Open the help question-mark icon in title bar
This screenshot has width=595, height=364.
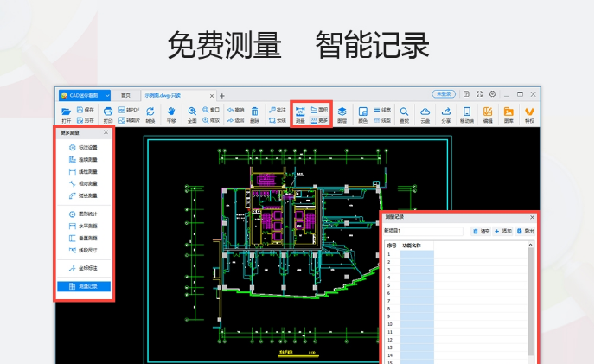[x=466, y=93]
